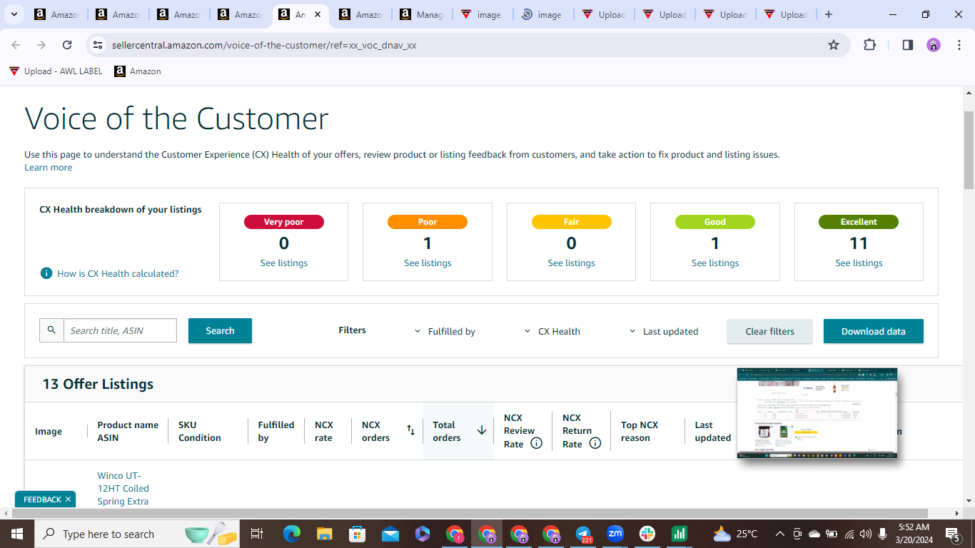Screen dimensions: 975x548
Task: Click the Very poor badge label
Action: 284,222
